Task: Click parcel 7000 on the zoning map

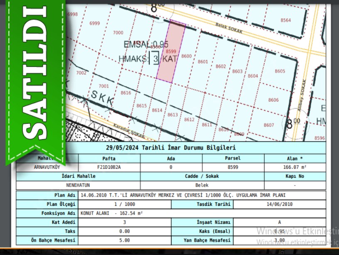Action: pyautogui.click(x=118, y=32)
